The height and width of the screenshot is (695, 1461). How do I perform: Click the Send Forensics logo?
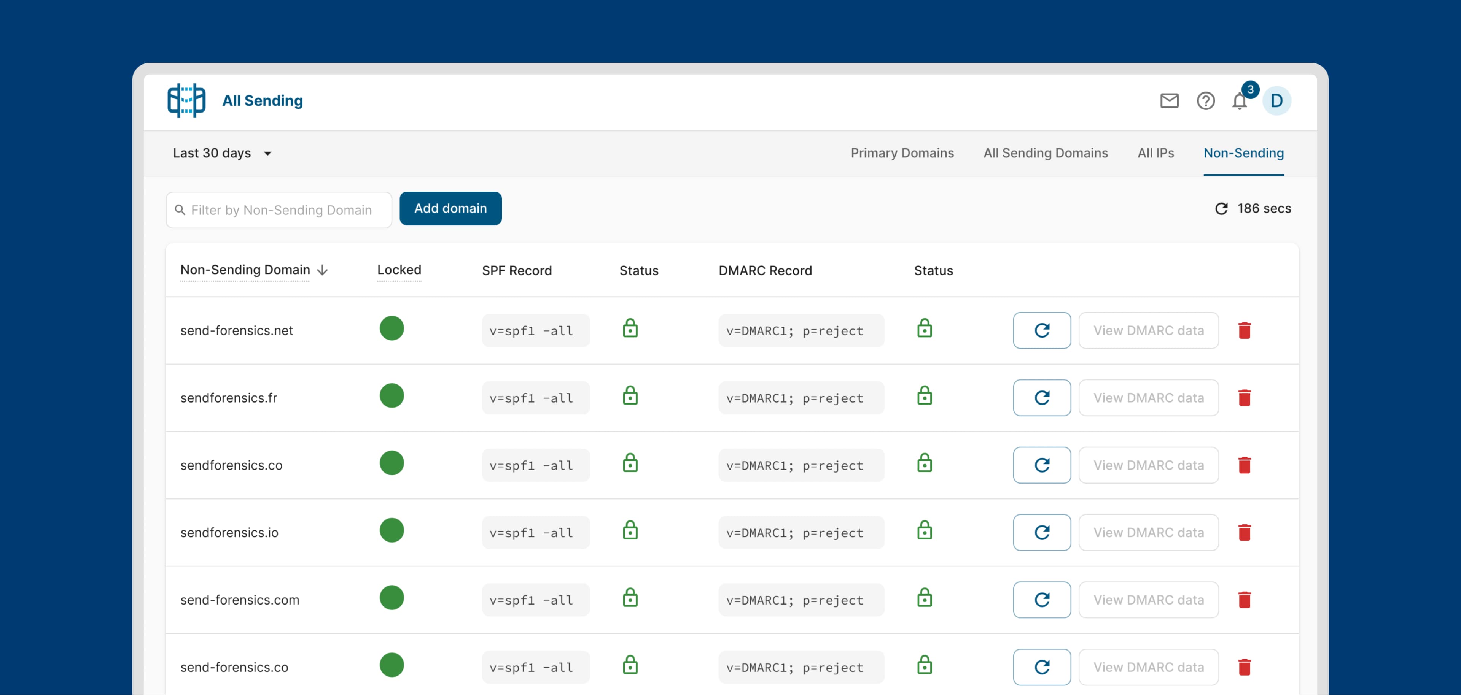point(186,100)
